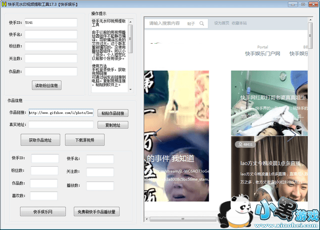Focus the lower 粉丝数 field in 作品信息

44,170
